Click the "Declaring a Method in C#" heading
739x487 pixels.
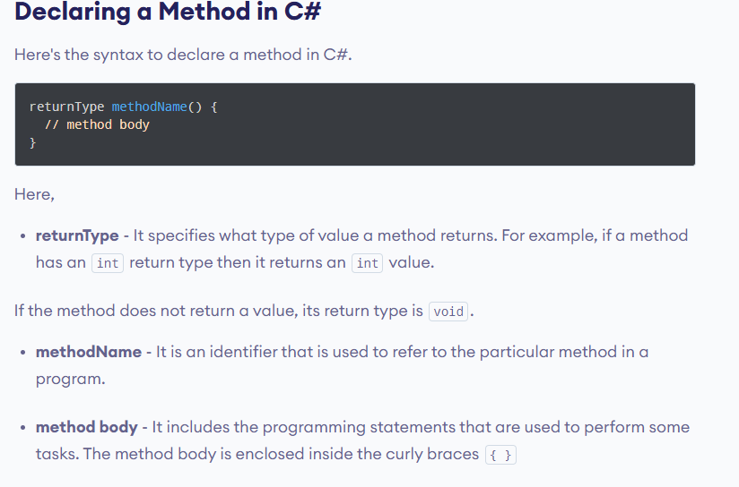(x=168, y=13)
